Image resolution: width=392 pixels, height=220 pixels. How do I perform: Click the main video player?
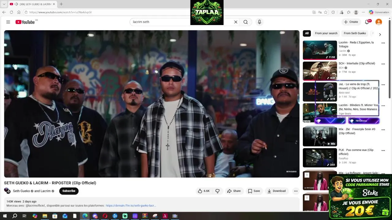(152, 104)
